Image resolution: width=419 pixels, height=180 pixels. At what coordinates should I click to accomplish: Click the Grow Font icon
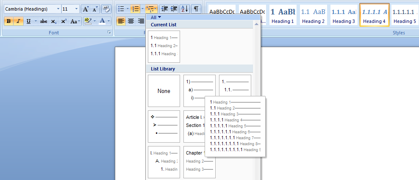pos(86,9)
